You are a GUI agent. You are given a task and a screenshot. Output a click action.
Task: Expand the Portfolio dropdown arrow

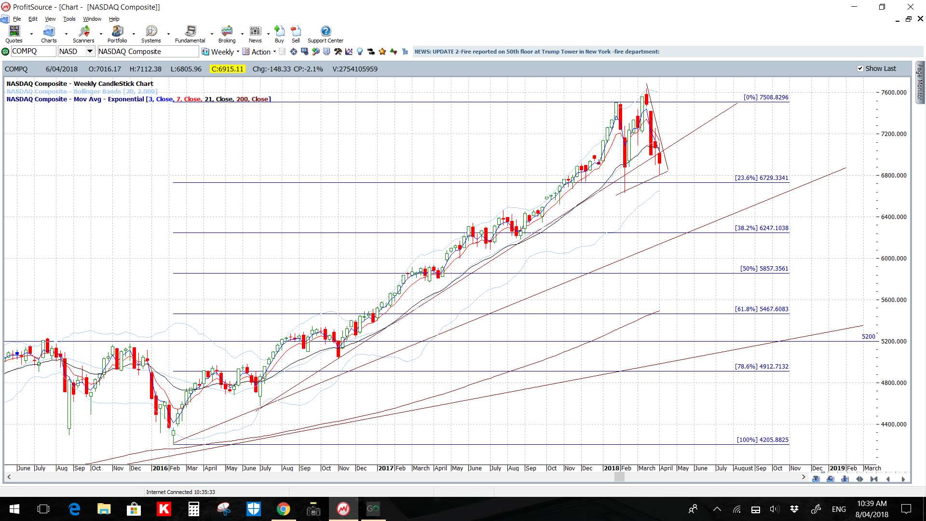point(134,34)
